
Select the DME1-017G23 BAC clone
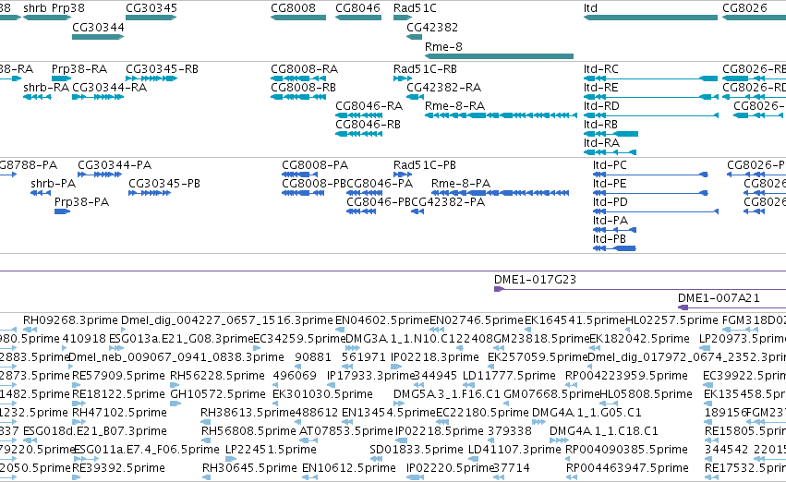tap(640, 289)
